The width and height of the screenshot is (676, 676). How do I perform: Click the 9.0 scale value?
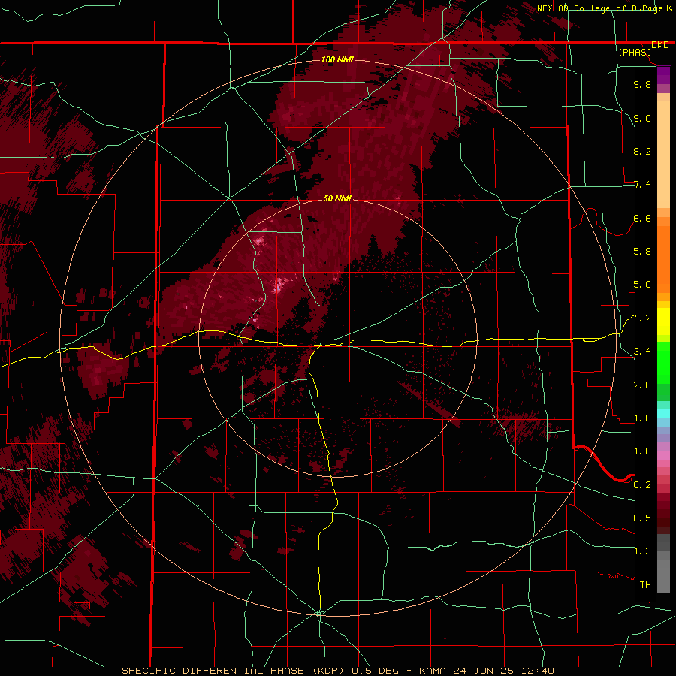642,118
